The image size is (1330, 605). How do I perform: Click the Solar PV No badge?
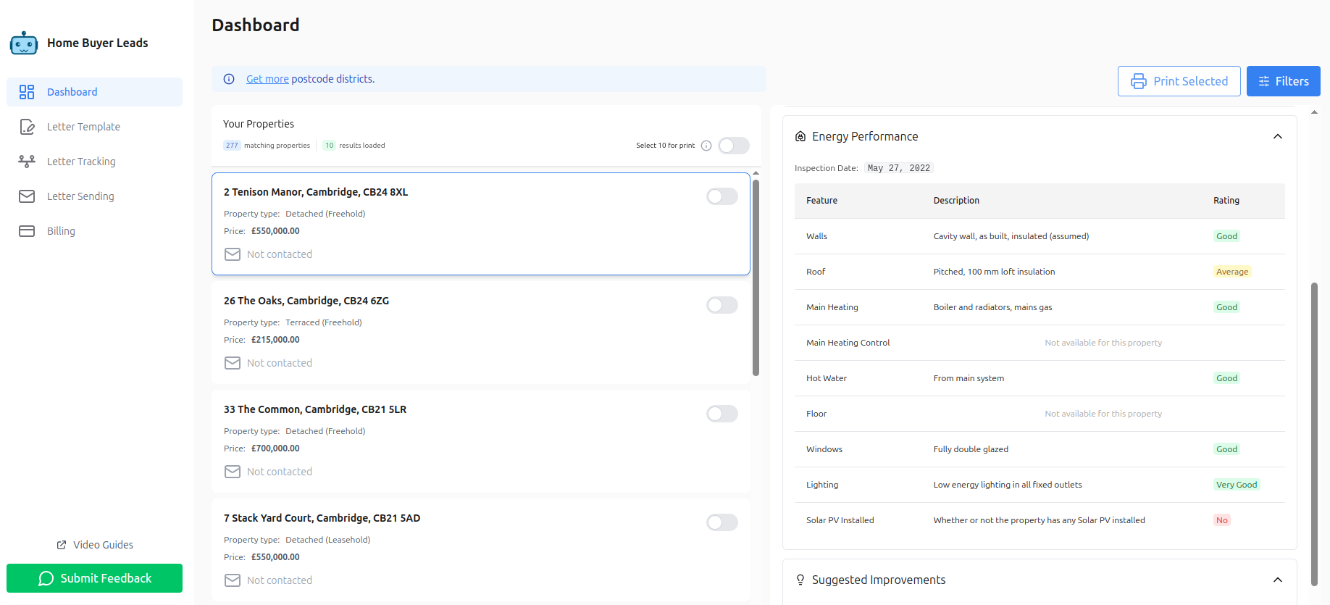click(x=1222, y=520)
